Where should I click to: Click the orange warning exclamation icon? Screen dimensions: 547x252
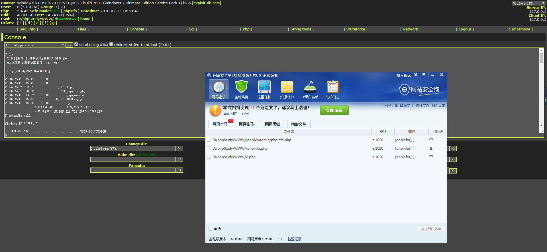(215, 111)
